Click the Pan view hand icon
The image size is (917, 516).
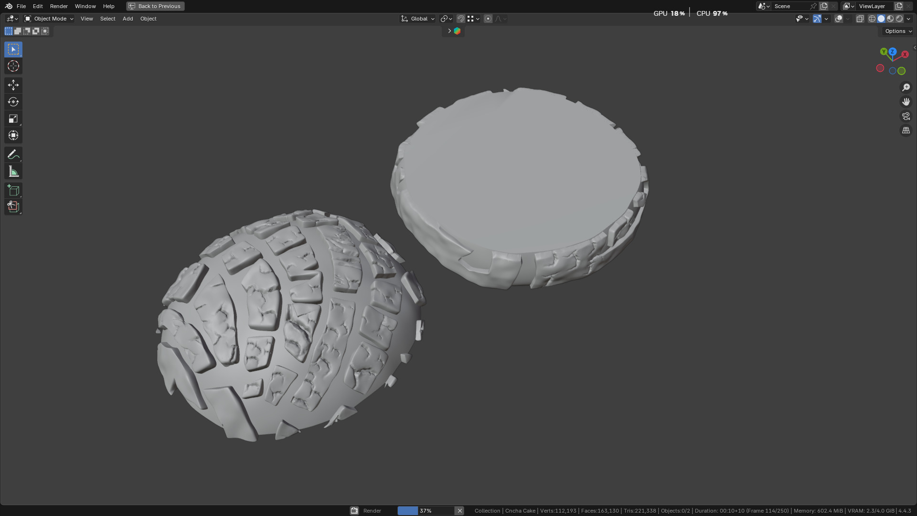tap(906, 102)
